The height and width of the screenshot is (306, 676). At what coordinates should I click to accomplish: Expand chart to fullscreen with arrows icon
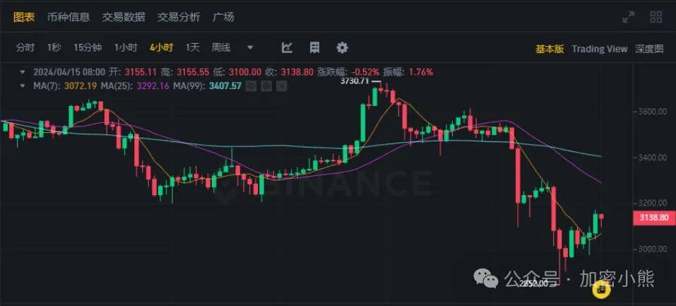coord(629,17)
